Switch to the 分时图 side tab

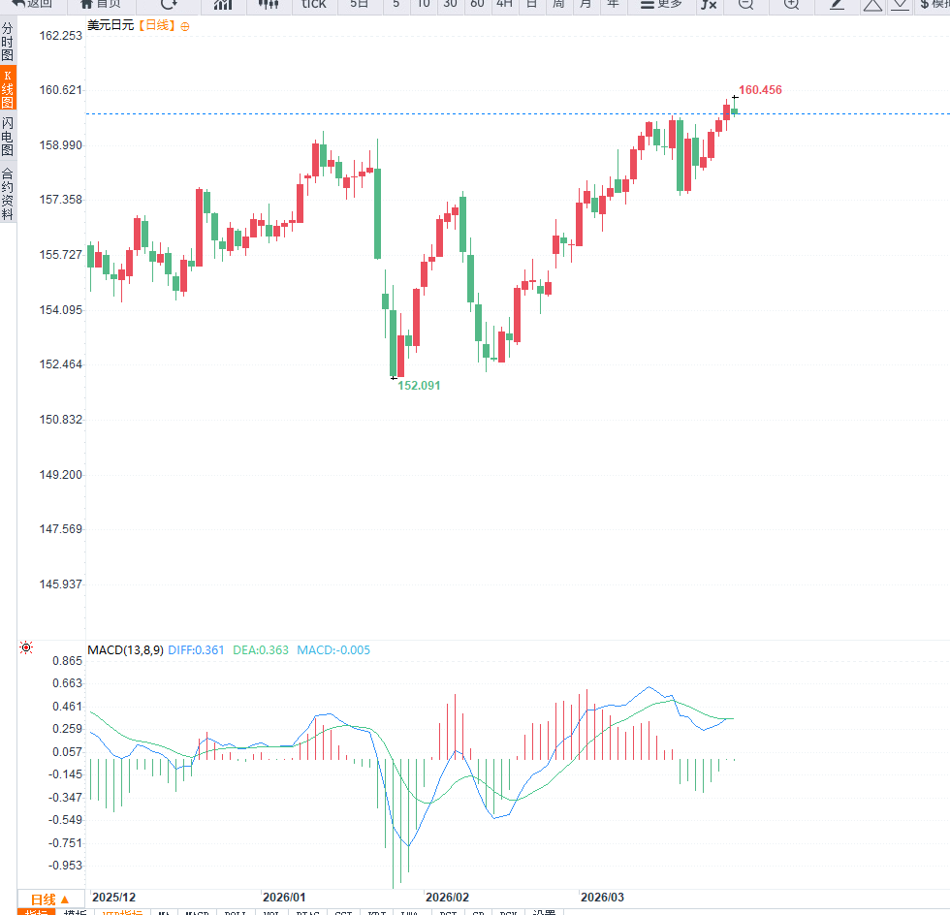pos(8,43)
